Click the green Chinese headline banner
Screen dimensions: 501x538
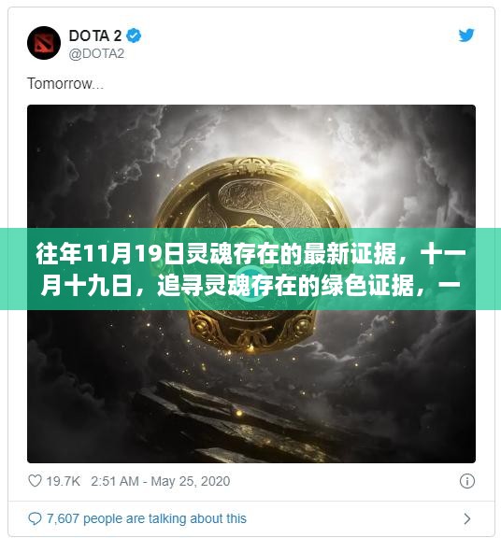click(x=250, y=269)
